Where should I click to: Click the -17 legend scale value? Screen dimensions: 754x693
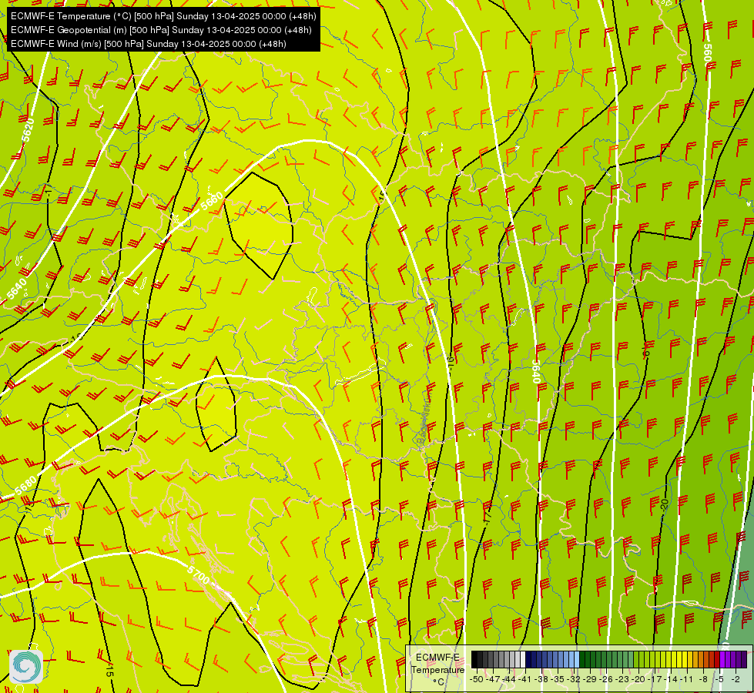point(655,679)
